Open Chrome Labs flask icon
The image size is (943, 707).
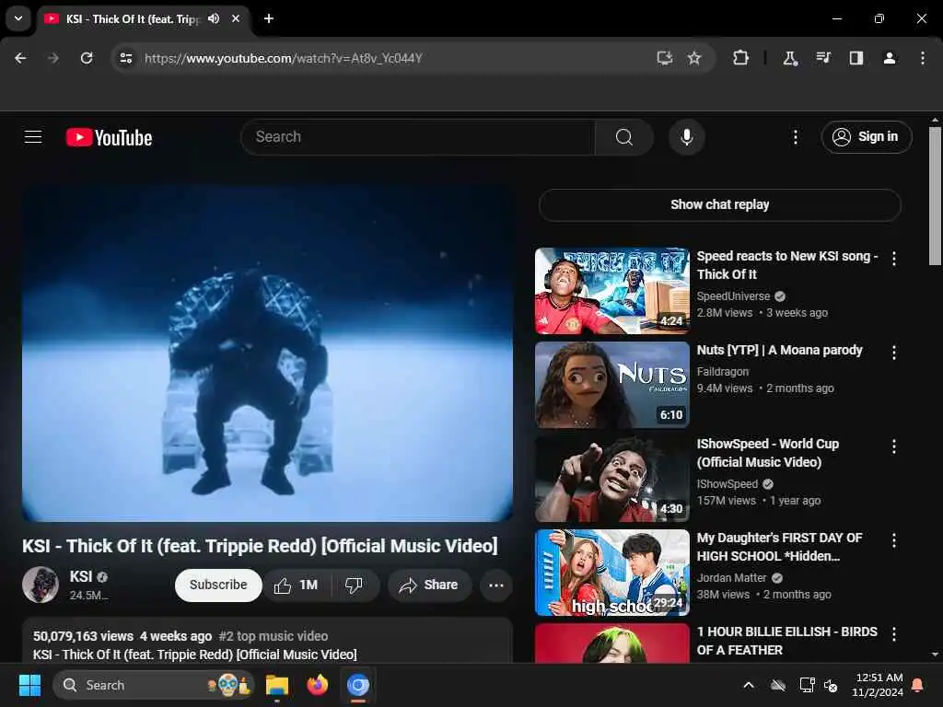tap(789, 58)
